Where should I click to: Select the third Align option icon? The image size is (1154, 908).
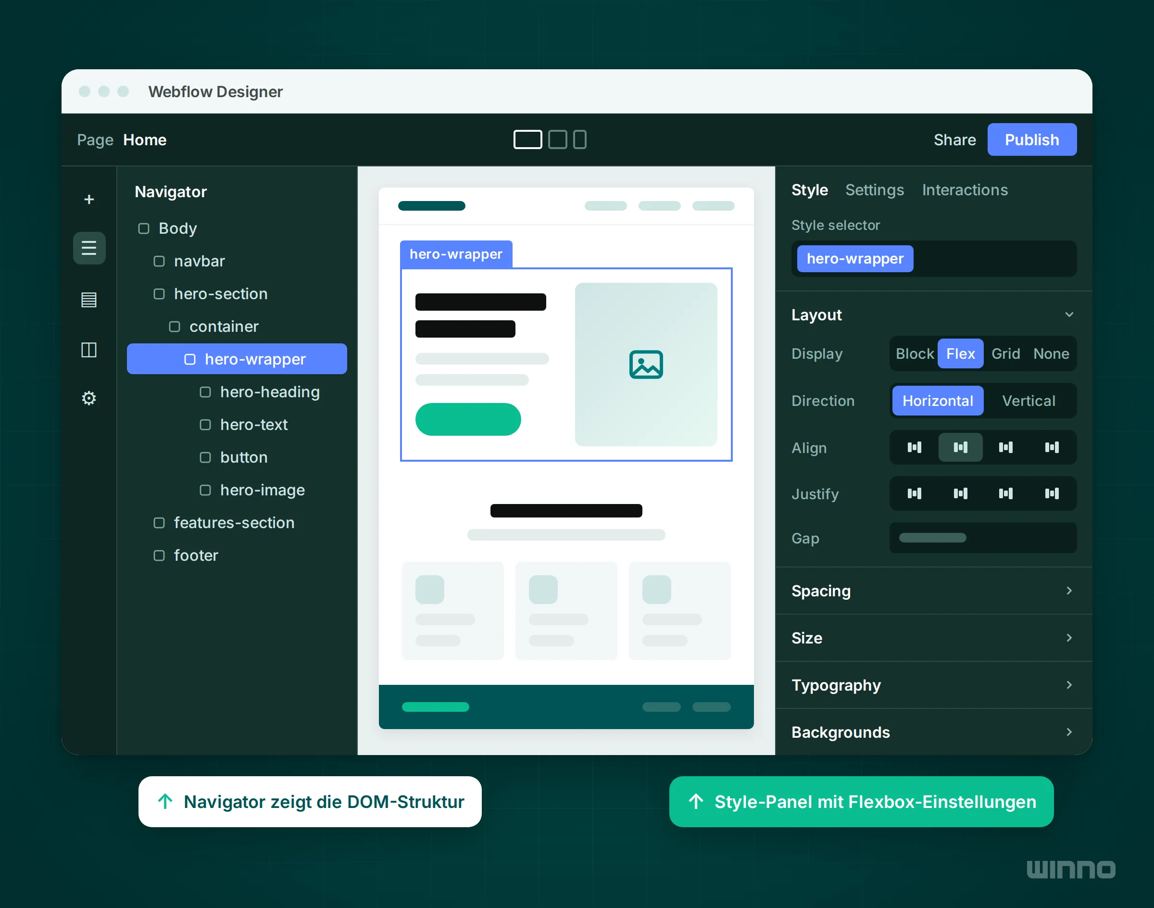tap(1006, 447)
